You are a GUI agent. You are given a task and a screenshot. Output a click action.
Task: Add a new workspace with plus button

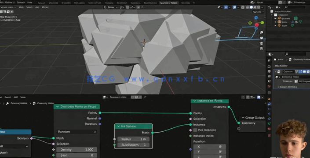pyautogui.click(x=194, y=3)
